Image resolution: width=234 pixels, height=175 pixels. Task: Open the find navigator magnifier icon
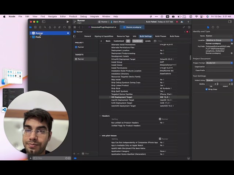[45, 27]
